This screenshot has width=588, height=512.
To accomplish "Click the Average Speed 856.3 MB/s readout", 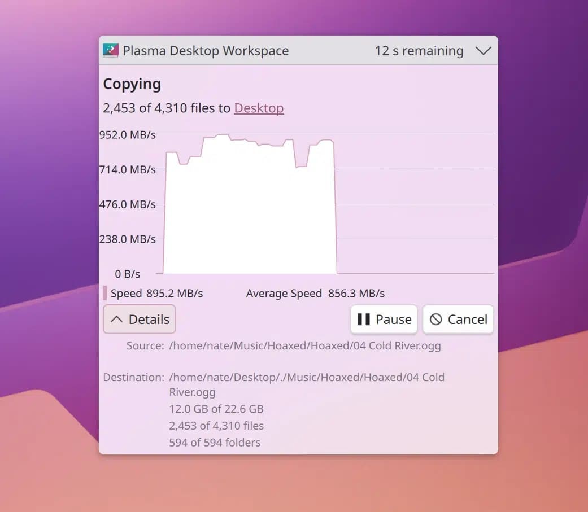I will click(315, 294).
